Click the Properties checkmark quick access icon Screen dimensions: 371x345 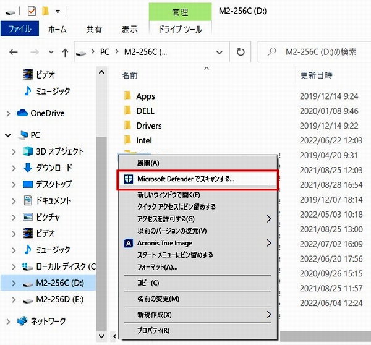(x=32, y=11)
